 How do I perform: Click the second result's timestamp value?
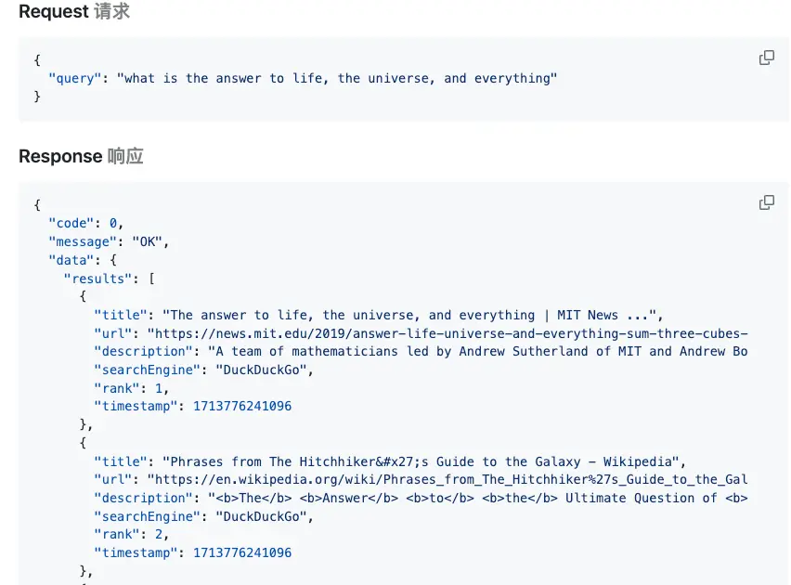pos(242,552)
